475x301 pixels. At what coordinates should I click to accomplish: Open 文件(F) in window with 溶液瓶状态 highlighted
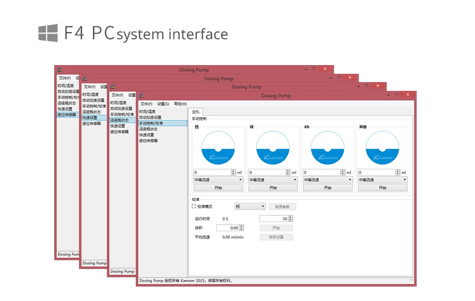click(117, 95)
